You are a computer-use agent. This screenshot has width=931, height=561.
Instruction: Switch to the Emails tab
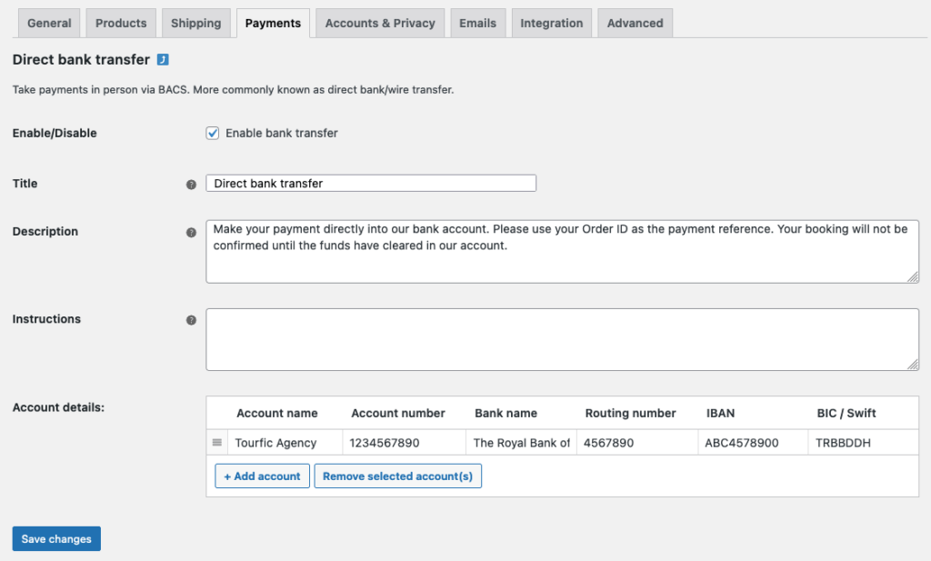[477, 23]
